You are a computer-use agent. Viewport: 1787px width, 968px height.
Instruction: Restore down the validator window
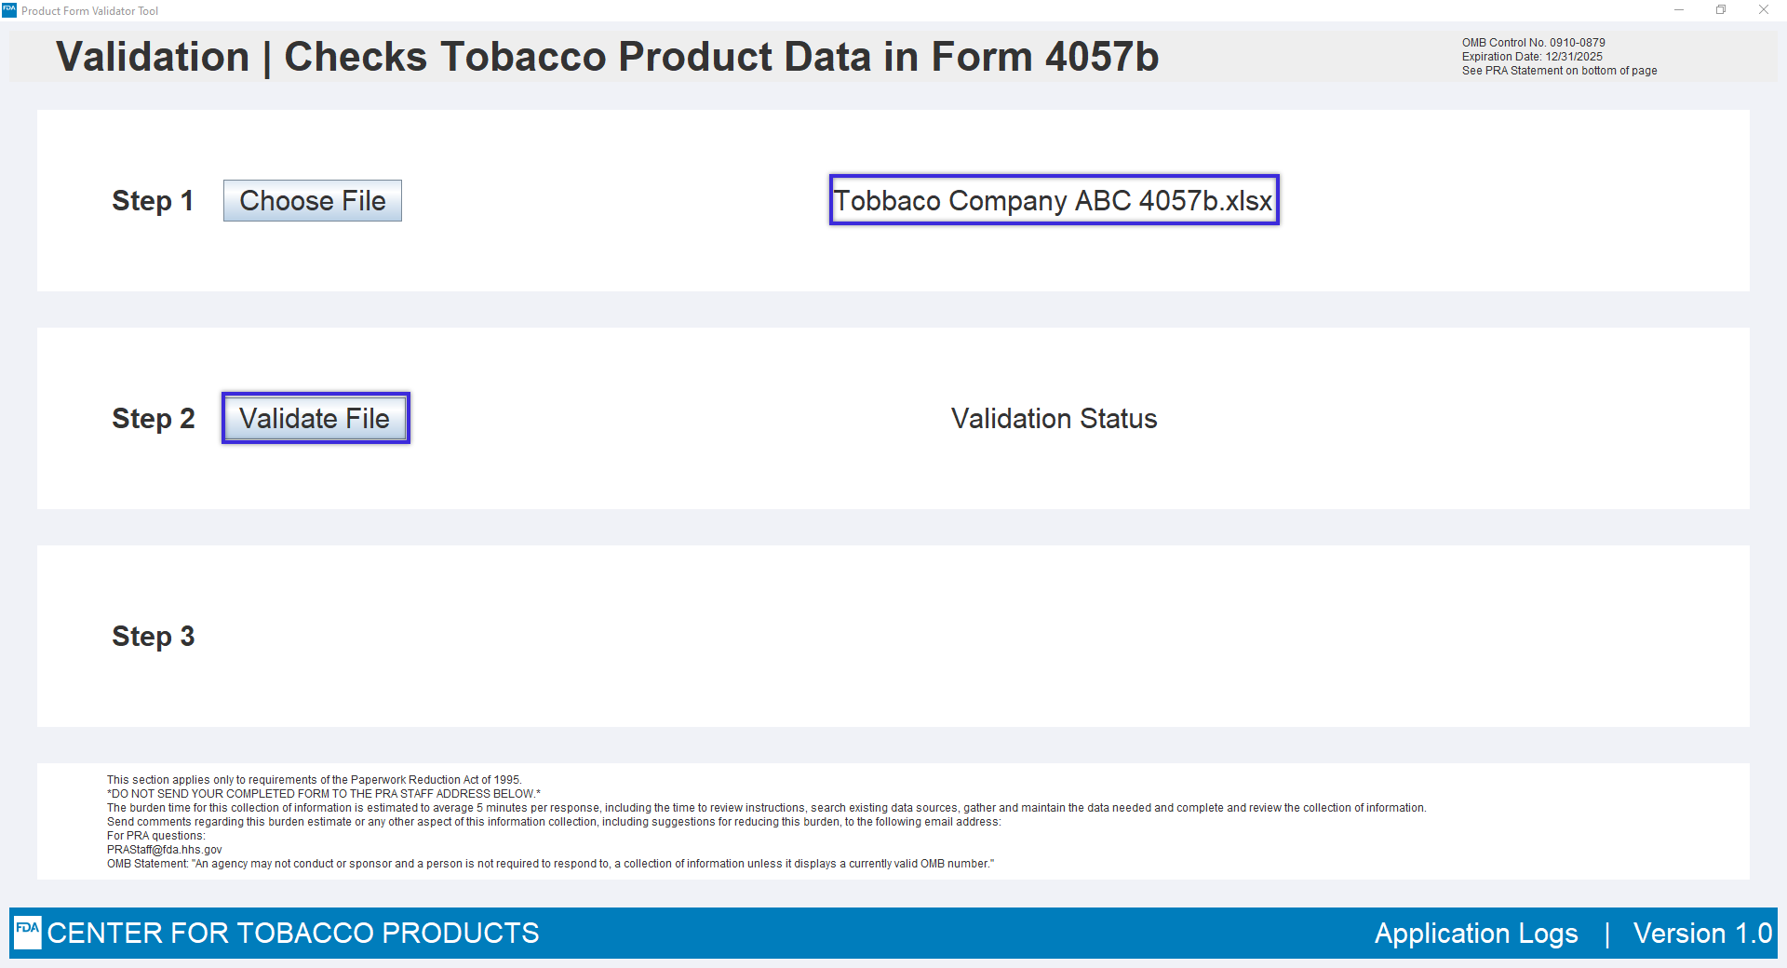click(x=1721, y=10)
